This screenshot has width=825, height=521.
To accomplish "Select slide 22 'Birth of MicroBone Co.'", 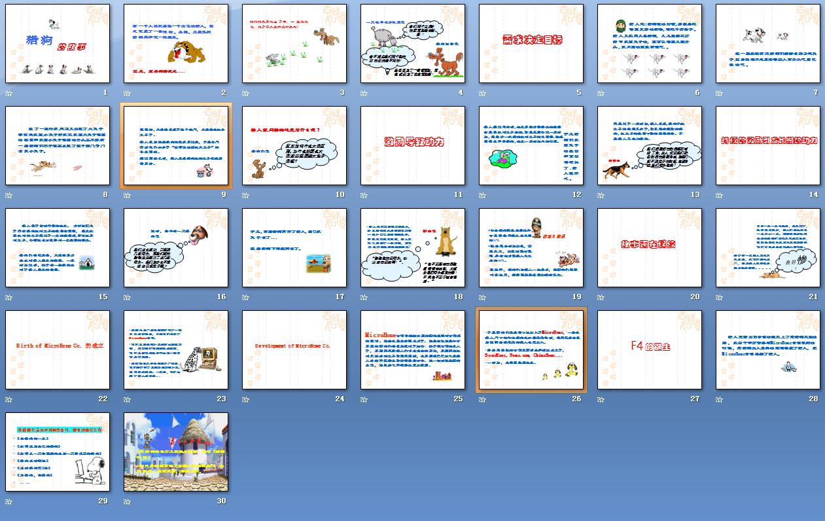I will (x=58, y=350).
